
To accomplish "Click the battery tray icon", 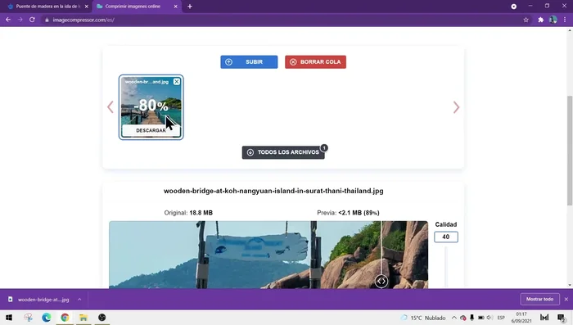I will (481, 318).
